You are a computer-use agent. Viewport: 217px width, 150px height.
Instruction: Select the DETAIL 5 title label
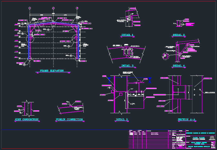coord(122,120)
